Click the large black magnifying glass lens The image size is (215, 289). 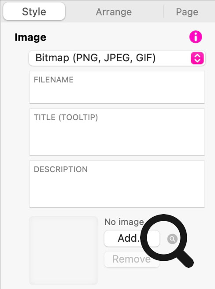pos(164,237)
